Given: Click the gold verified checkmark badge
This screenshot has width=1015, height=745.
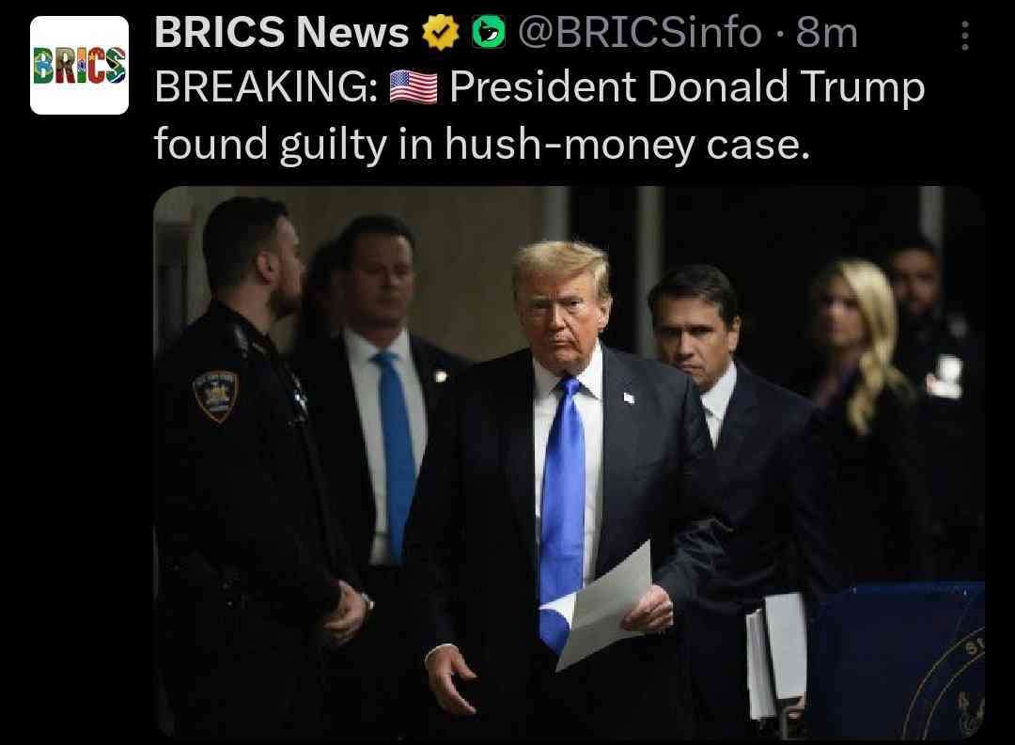Looking at the screenshot, I should pos(440,32).
